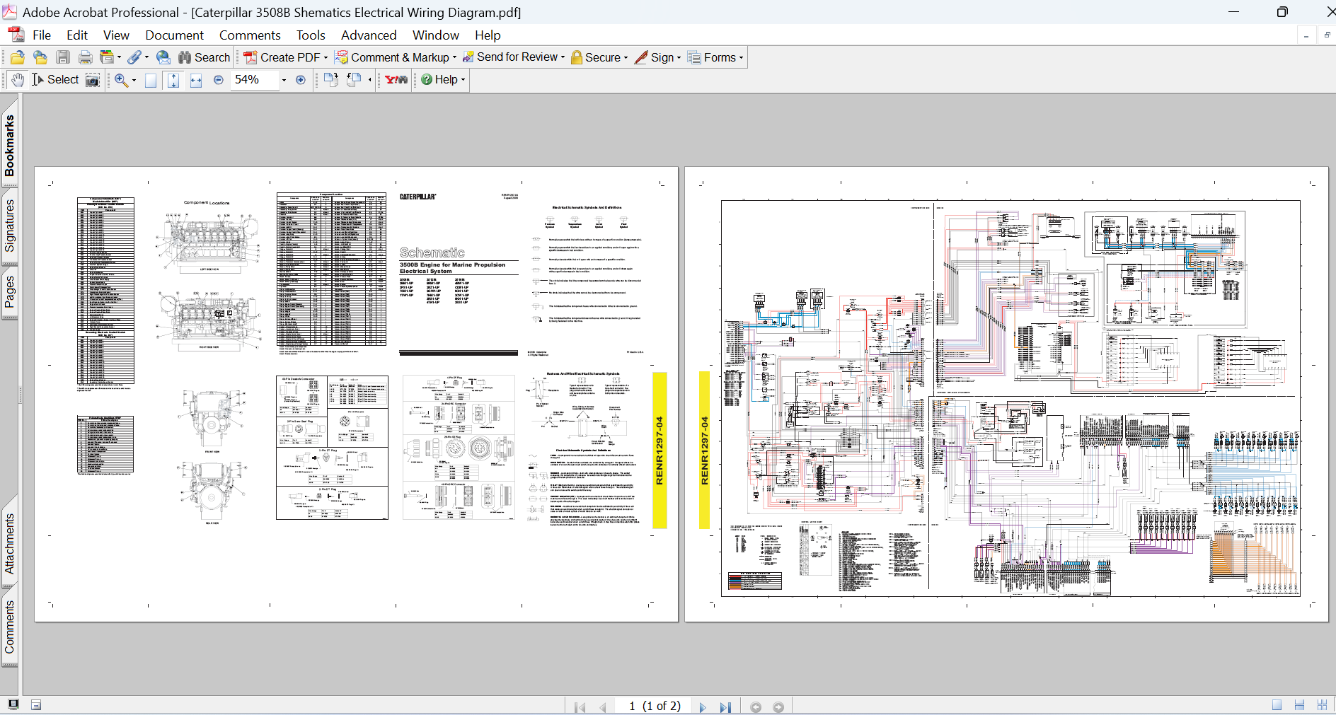Print the document with the printer icon

[x=85, y=57]
